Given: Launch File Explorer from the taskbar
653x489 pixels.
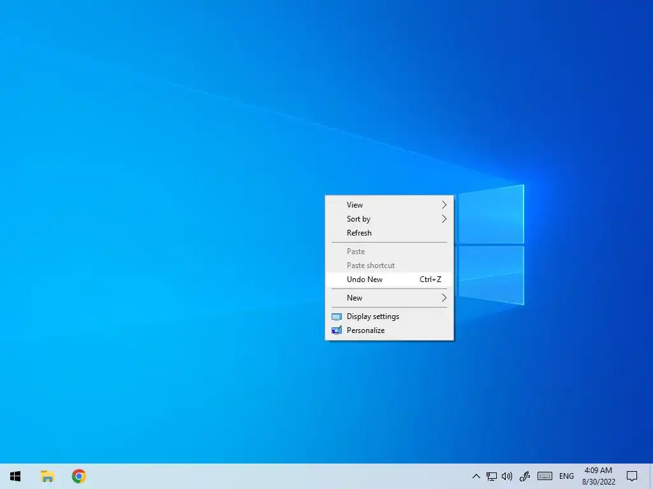Looking at the screenshot, I should 47,476.
